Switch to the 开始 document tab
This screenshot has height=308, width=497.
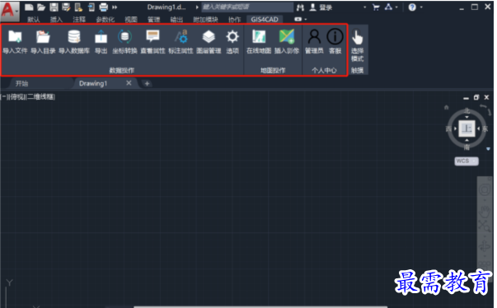22,83
